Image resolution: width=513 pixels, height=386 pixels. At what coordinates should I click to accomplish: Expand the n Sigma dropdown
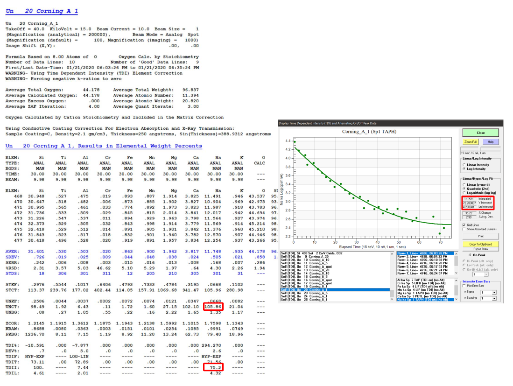pos(494,292)
